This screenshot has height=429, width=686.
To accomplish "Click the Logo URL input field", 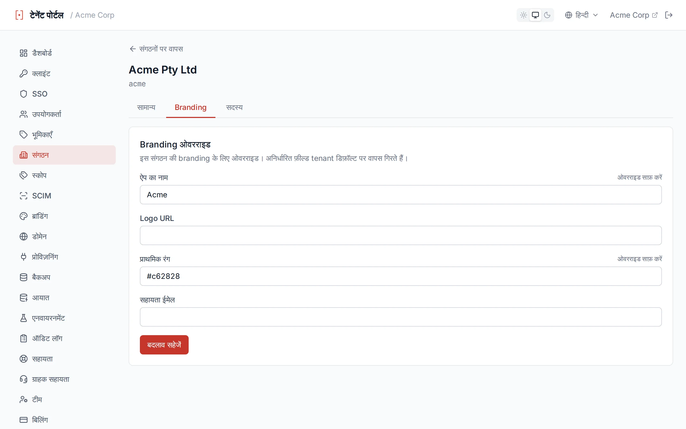I will tap(401, 235).
